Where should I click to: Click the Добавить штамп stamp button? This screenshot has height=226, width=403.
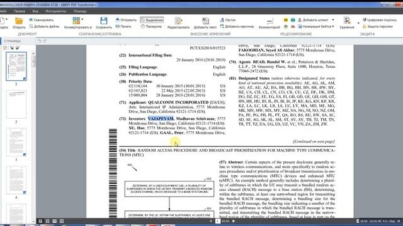tap(313, 19)
